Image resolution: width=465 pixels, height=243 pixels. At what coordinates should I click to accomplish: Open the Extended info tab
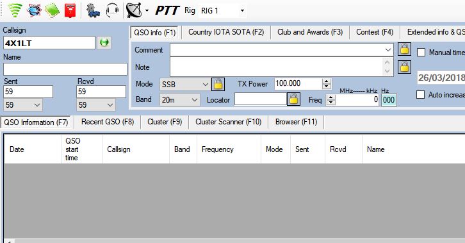(433, 32)
